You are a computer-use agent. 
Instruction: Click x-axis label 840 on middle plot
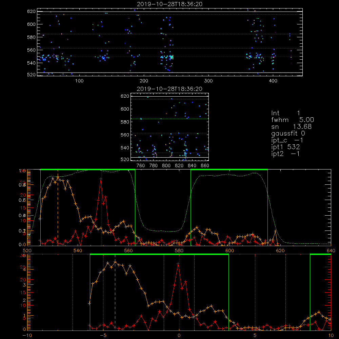coord(192,166)
